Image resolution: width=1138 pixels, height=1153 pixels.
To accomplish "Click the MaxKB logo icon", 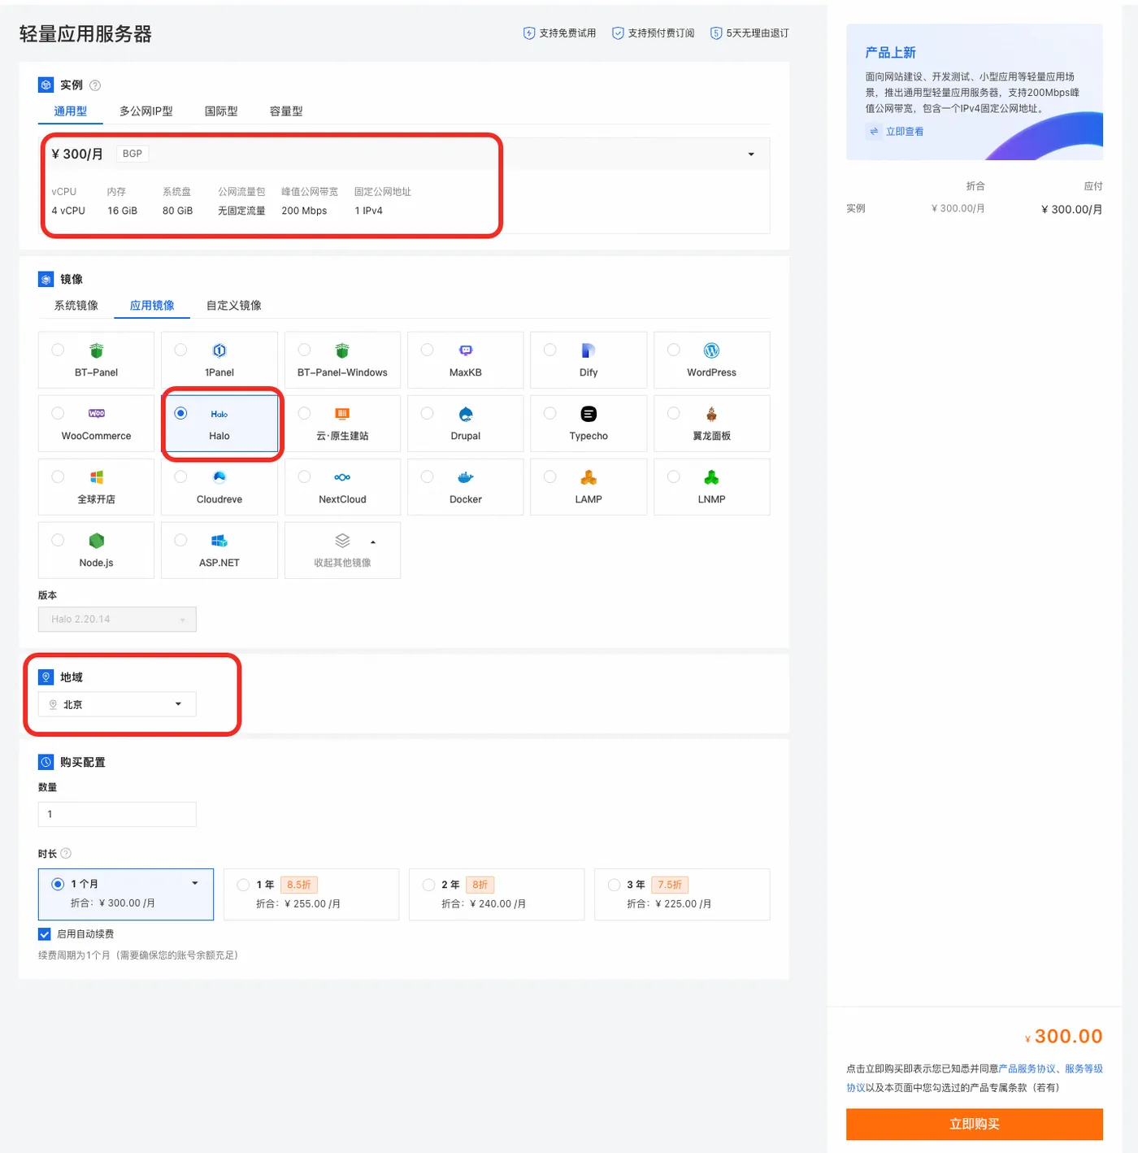I will tap(466, 350).
